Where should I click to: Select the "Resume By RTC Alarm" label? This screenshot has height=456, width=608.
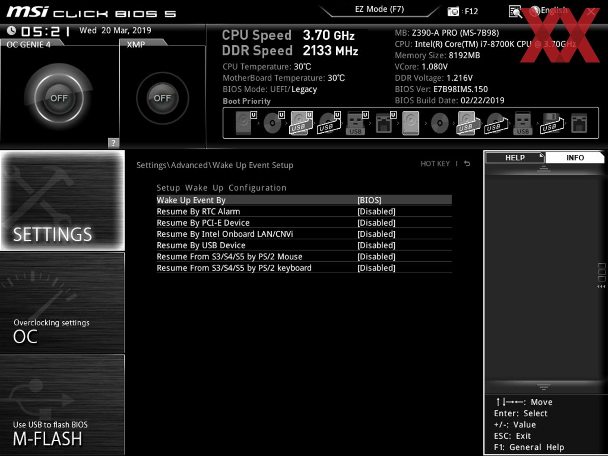click(x=198, y=211)
